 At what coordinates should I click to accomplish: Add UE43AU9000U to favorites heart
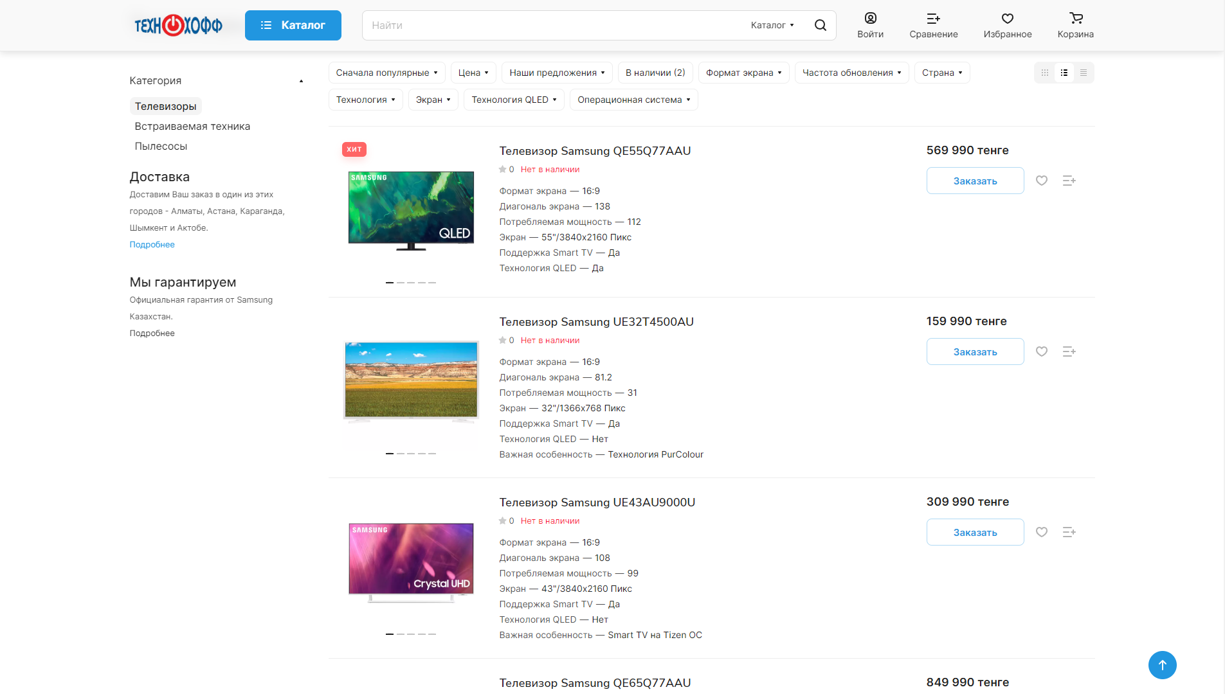[1042, 532]
